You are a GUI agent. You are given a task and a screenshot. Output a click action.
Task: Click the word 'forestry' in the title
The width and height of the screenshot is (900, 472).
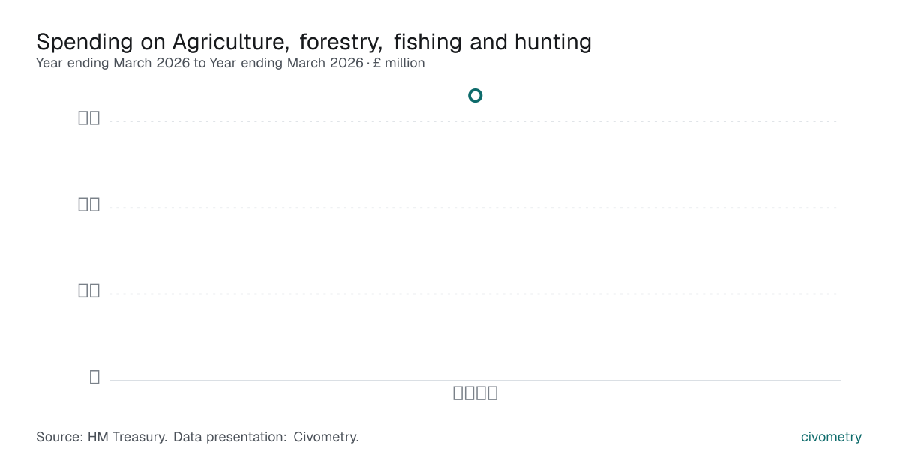coord(341,42)
